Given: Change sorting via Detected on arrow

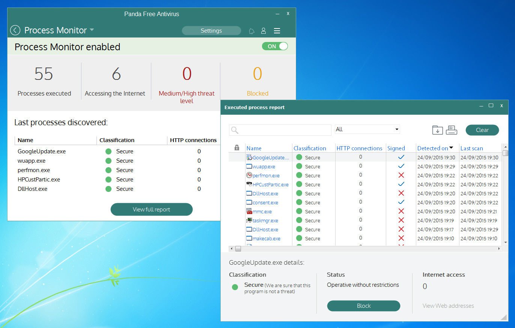Looking at the screenshot, I should pyautogui.click(x=451, y=148).
